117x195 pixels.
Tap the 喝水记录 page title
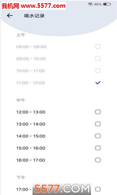pyautogui.click(x=34, y=16)
